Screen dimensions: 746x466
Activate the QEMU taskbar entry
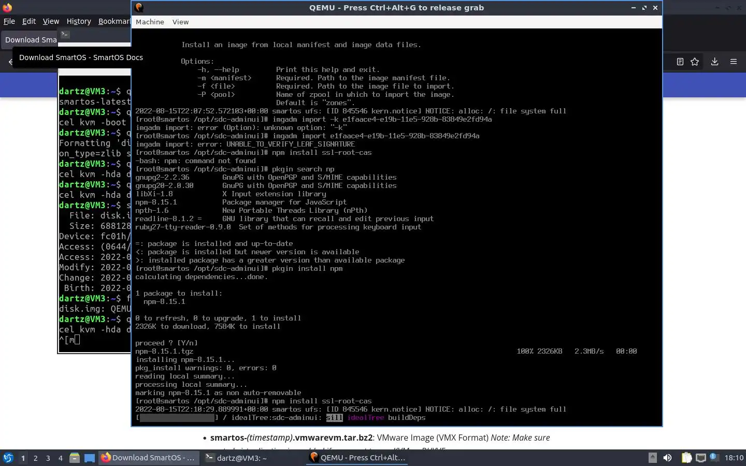(356, 458)
